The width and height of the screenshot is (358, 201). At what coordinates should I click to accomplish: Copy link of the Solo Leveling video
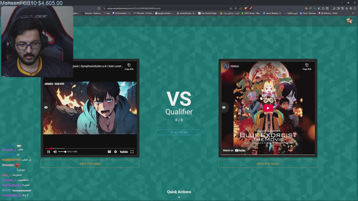(129, 67)
